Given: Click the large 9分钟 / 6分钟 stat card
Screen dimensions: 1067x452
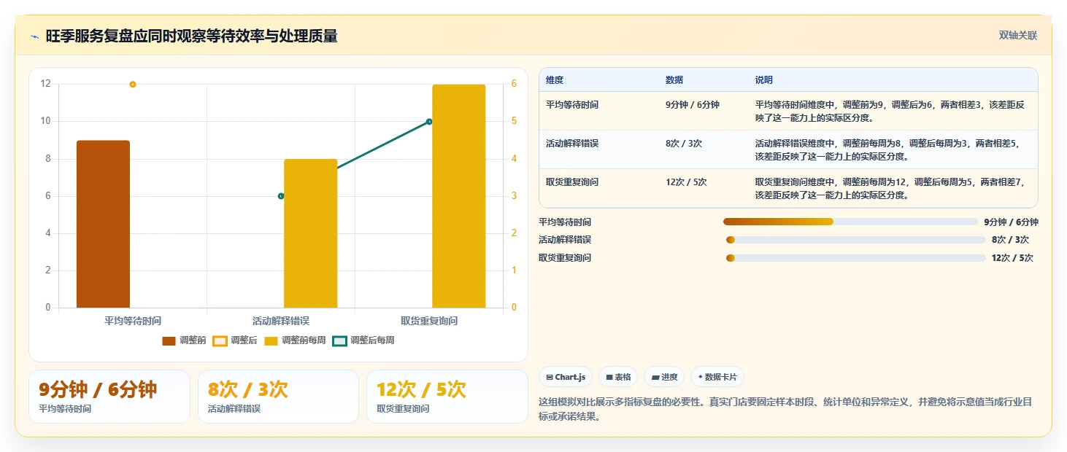Looking at the screenshot, I should point(109,397).
